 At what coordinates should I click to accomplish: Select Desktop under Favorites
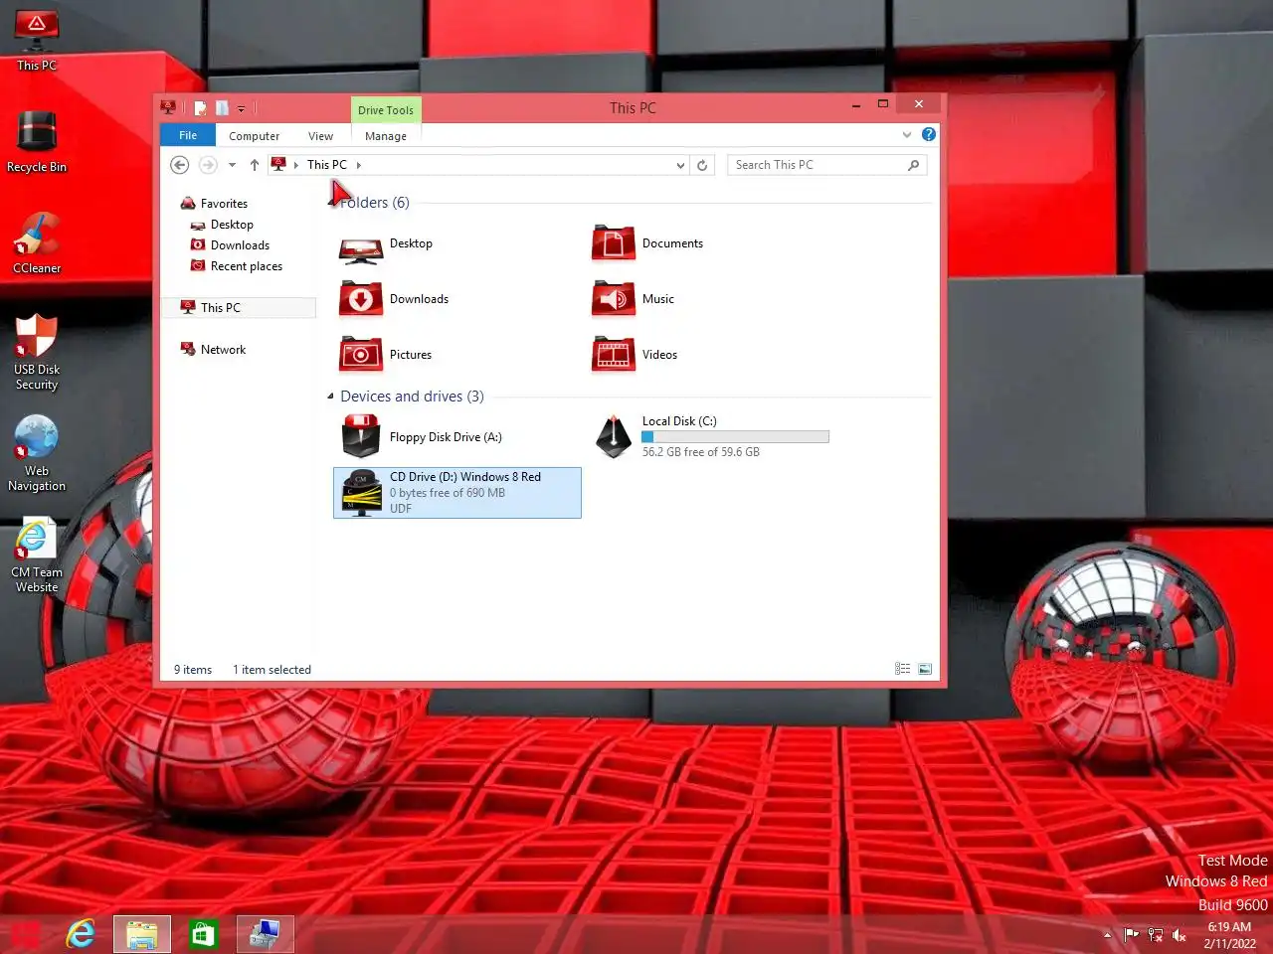(232, 225)
